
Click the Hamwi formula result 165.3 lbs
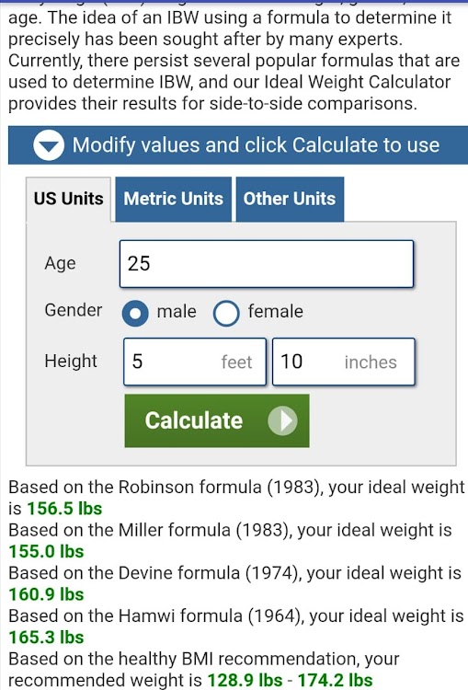click(x=46, y=638)
